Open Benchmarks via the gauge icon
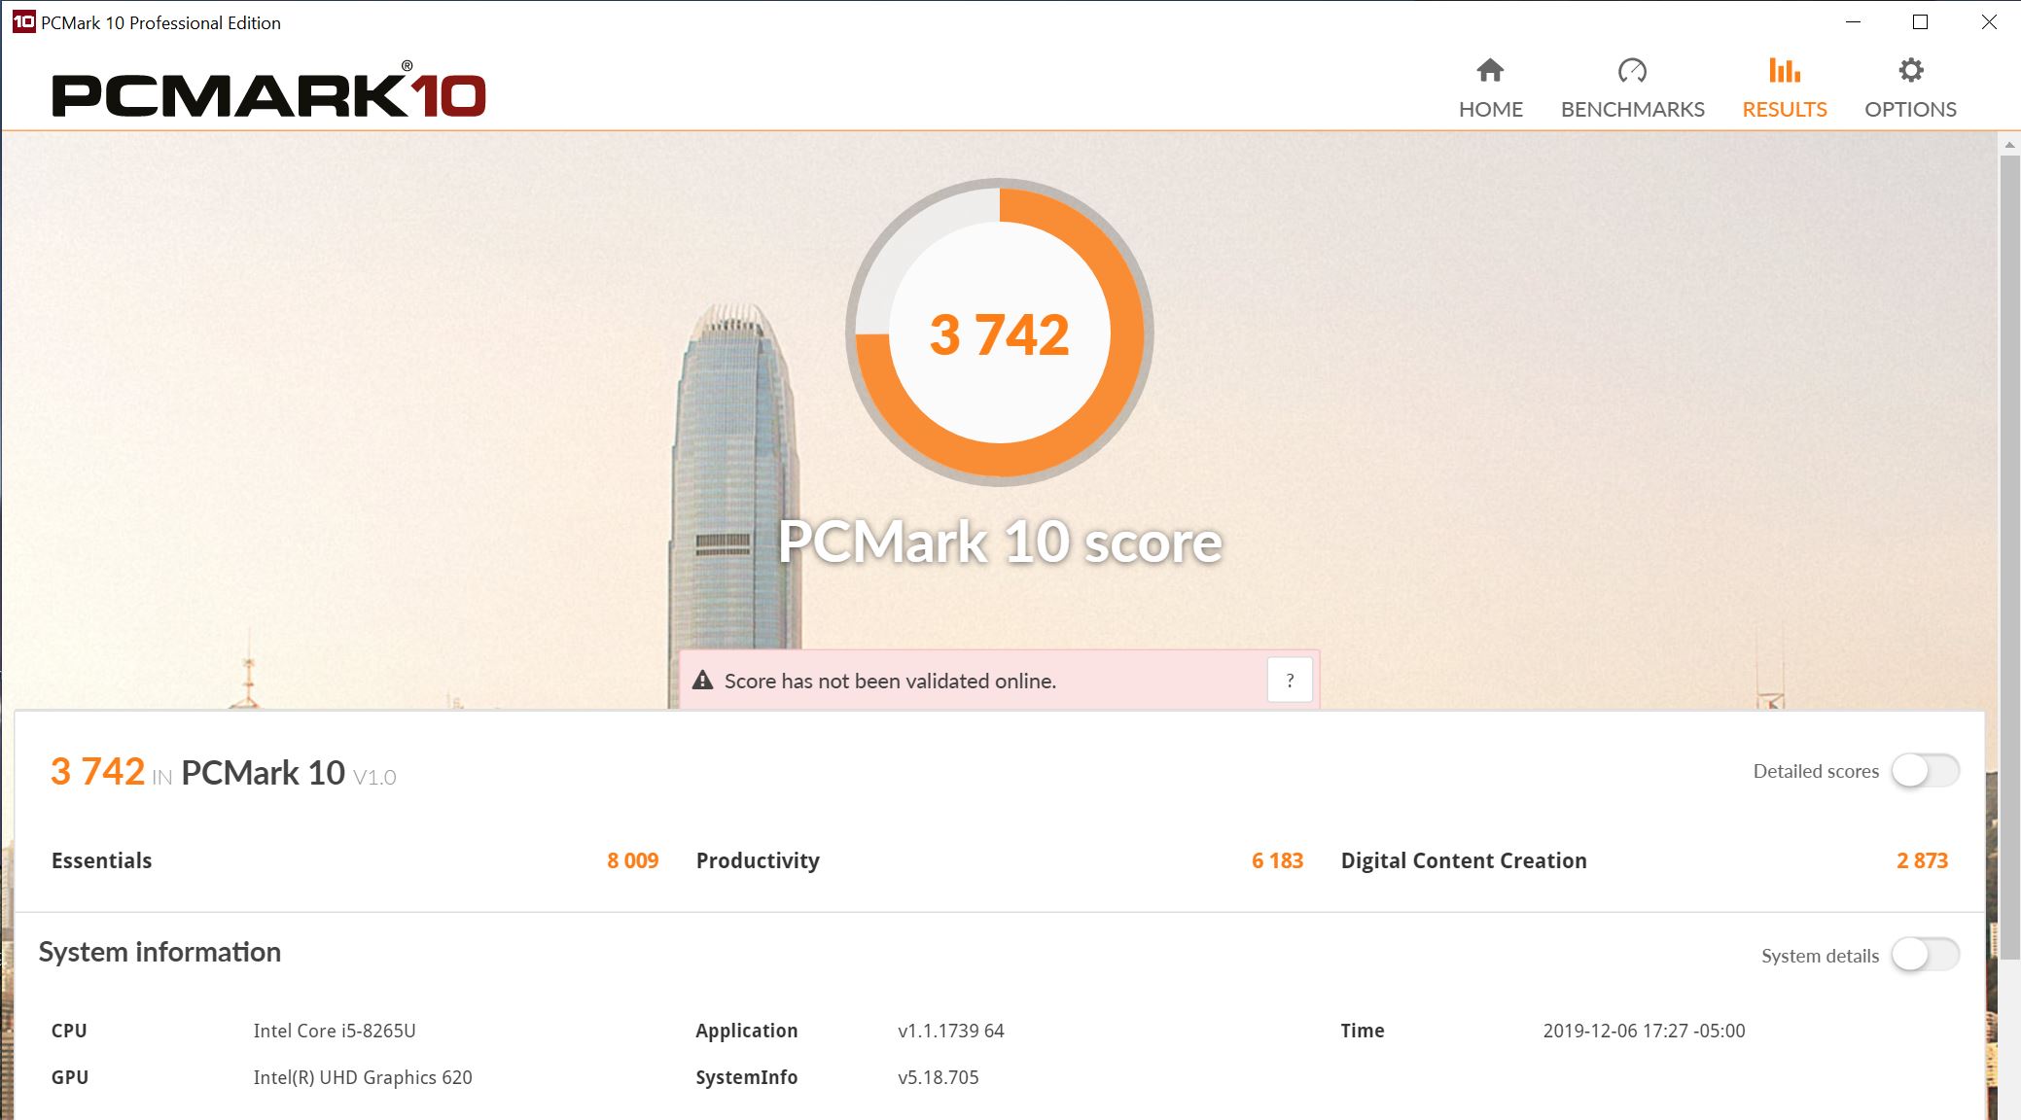Screen dimensions: 2021x1120 click(x=1632, y=70)
